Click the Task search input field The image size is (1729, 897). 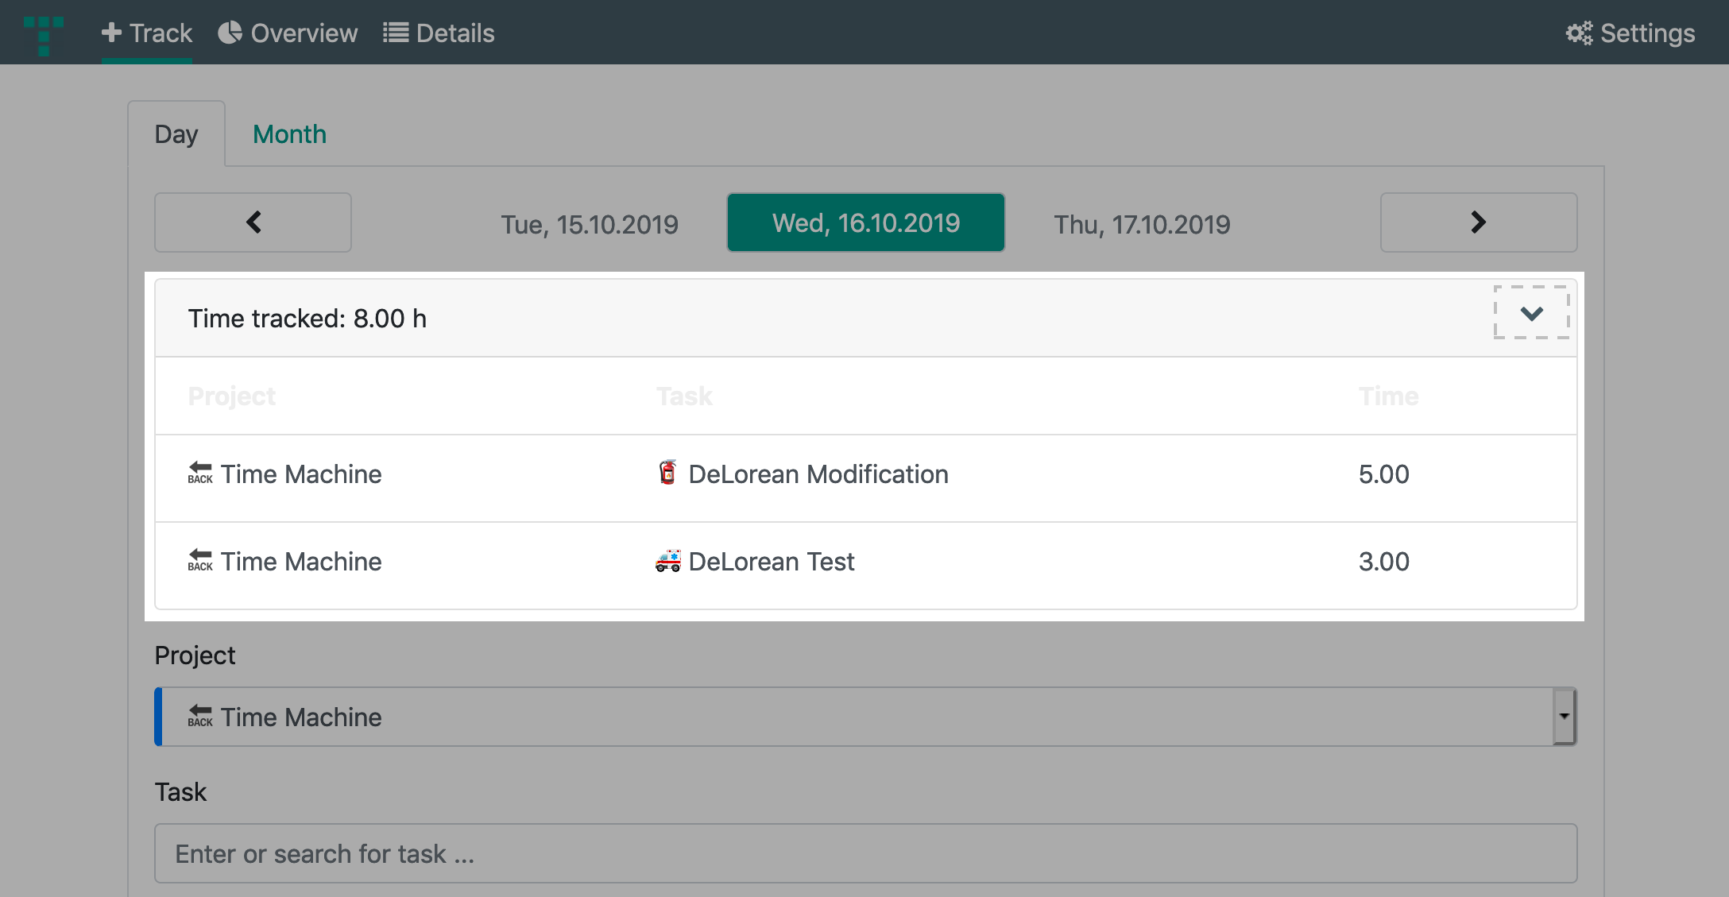[866, 853]
